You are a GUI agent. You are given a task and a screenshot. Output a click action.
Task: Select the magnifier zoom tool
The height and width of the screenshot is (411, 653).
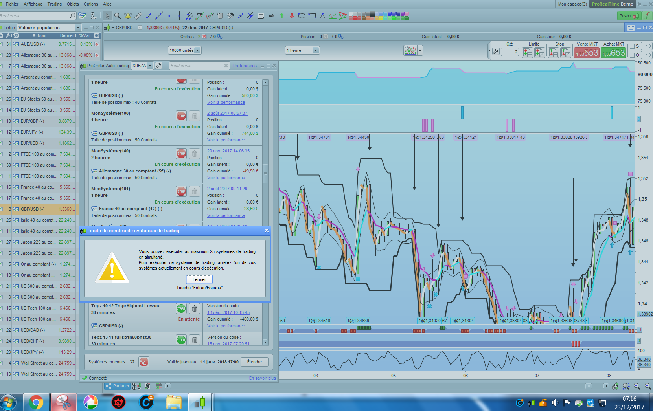click(x=118, y=16)
